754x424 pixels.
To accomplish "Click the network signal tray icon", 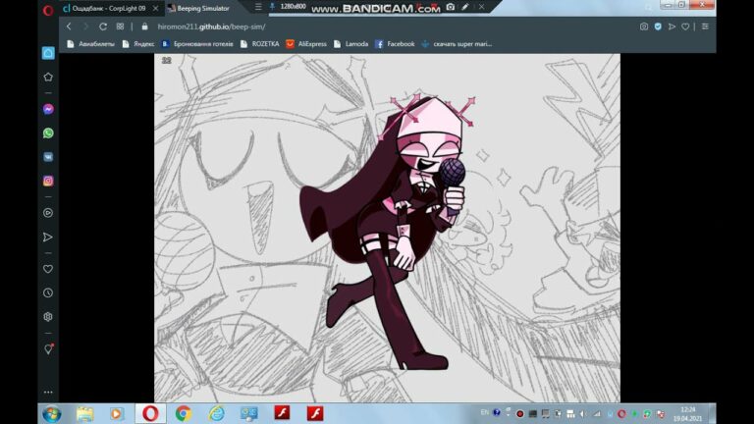I will click(x=597, y=413).
